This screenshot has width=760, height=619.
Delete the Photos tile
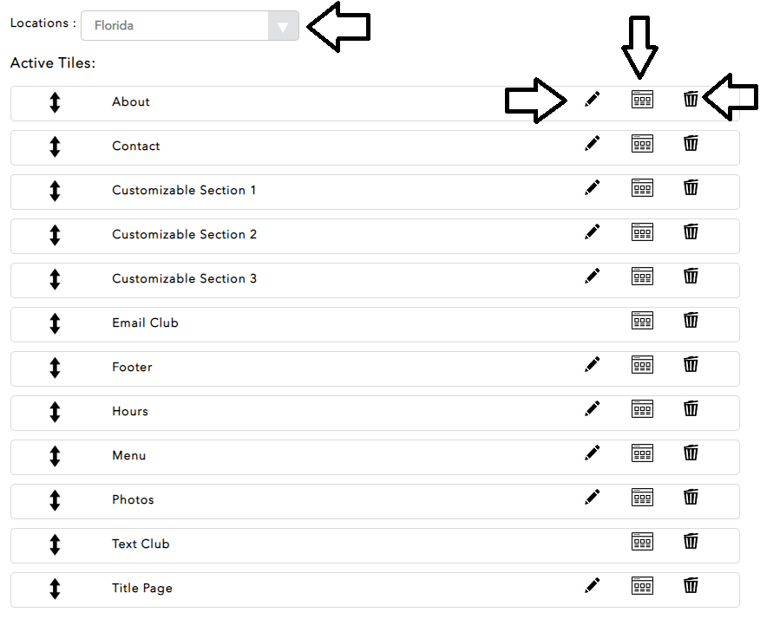(691, 497)
